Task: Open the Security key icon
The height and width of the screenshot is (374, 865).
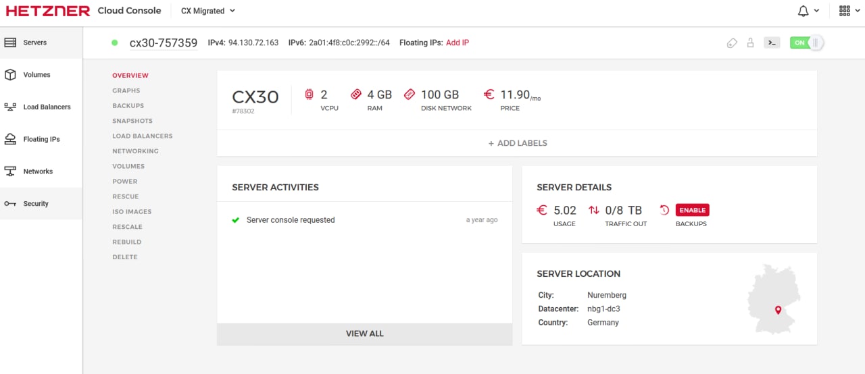Action: [x=10, y=204]
